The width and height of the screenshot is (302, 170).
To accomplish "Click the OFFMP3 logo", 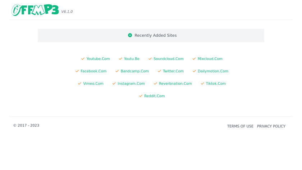I will [x=35, y=10].
